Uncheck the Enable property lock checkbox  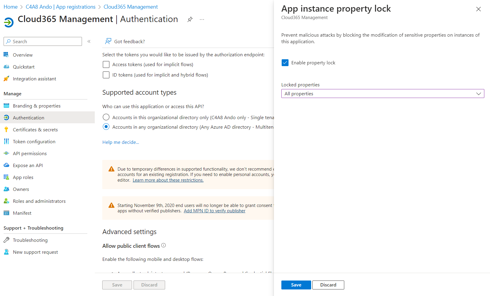285,63
